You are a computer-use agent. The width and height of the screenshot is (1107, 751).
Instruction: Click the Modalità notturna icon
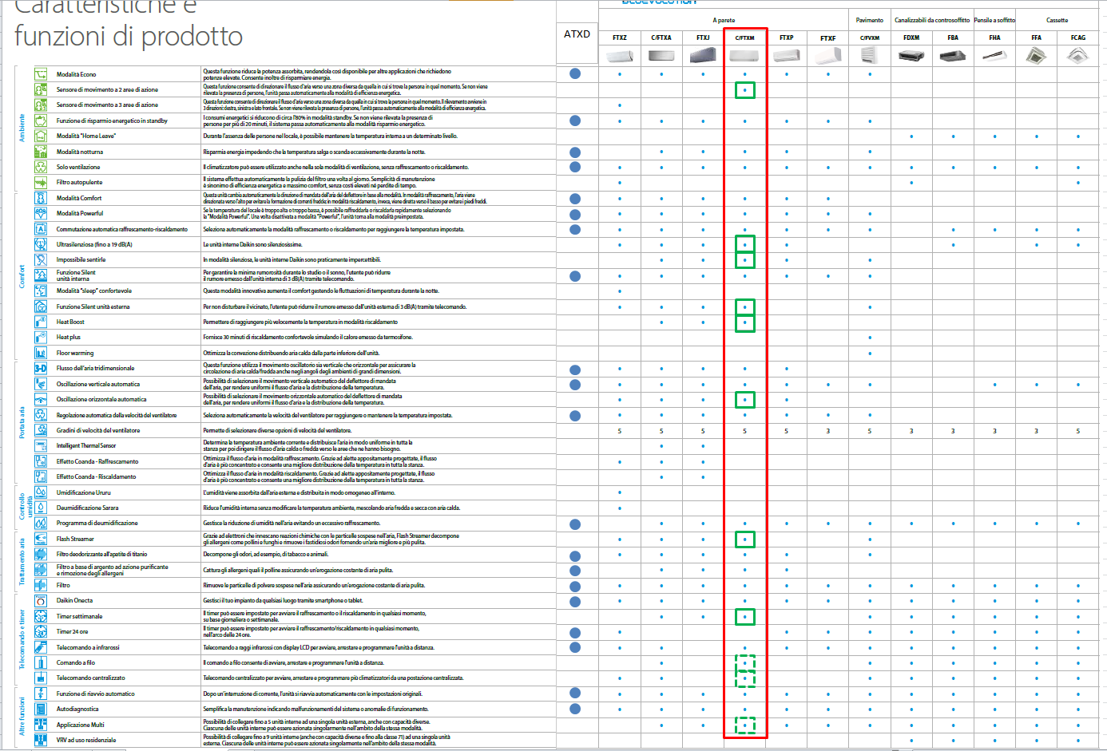click(41, 152)
